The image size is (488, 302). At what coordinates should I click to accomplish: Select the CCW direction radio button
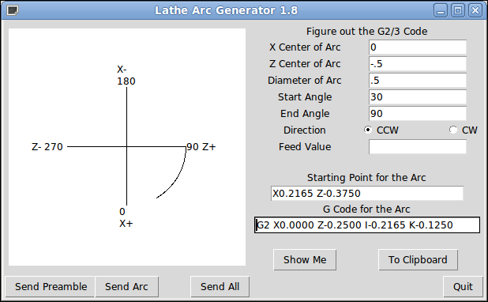368,130
